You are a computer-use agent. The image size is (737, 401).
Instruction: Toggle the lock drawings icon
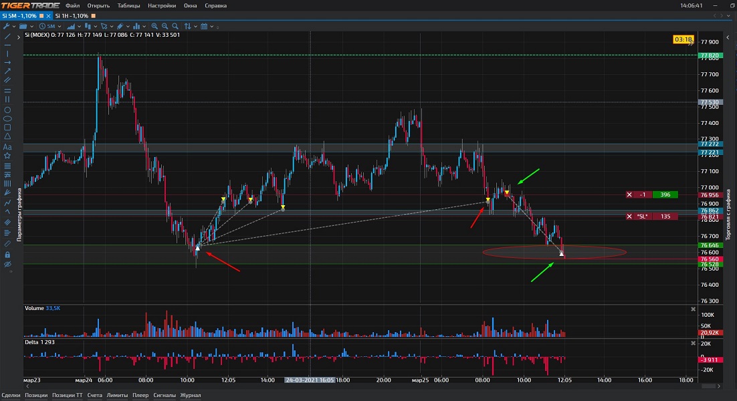(x=7, y=256)
